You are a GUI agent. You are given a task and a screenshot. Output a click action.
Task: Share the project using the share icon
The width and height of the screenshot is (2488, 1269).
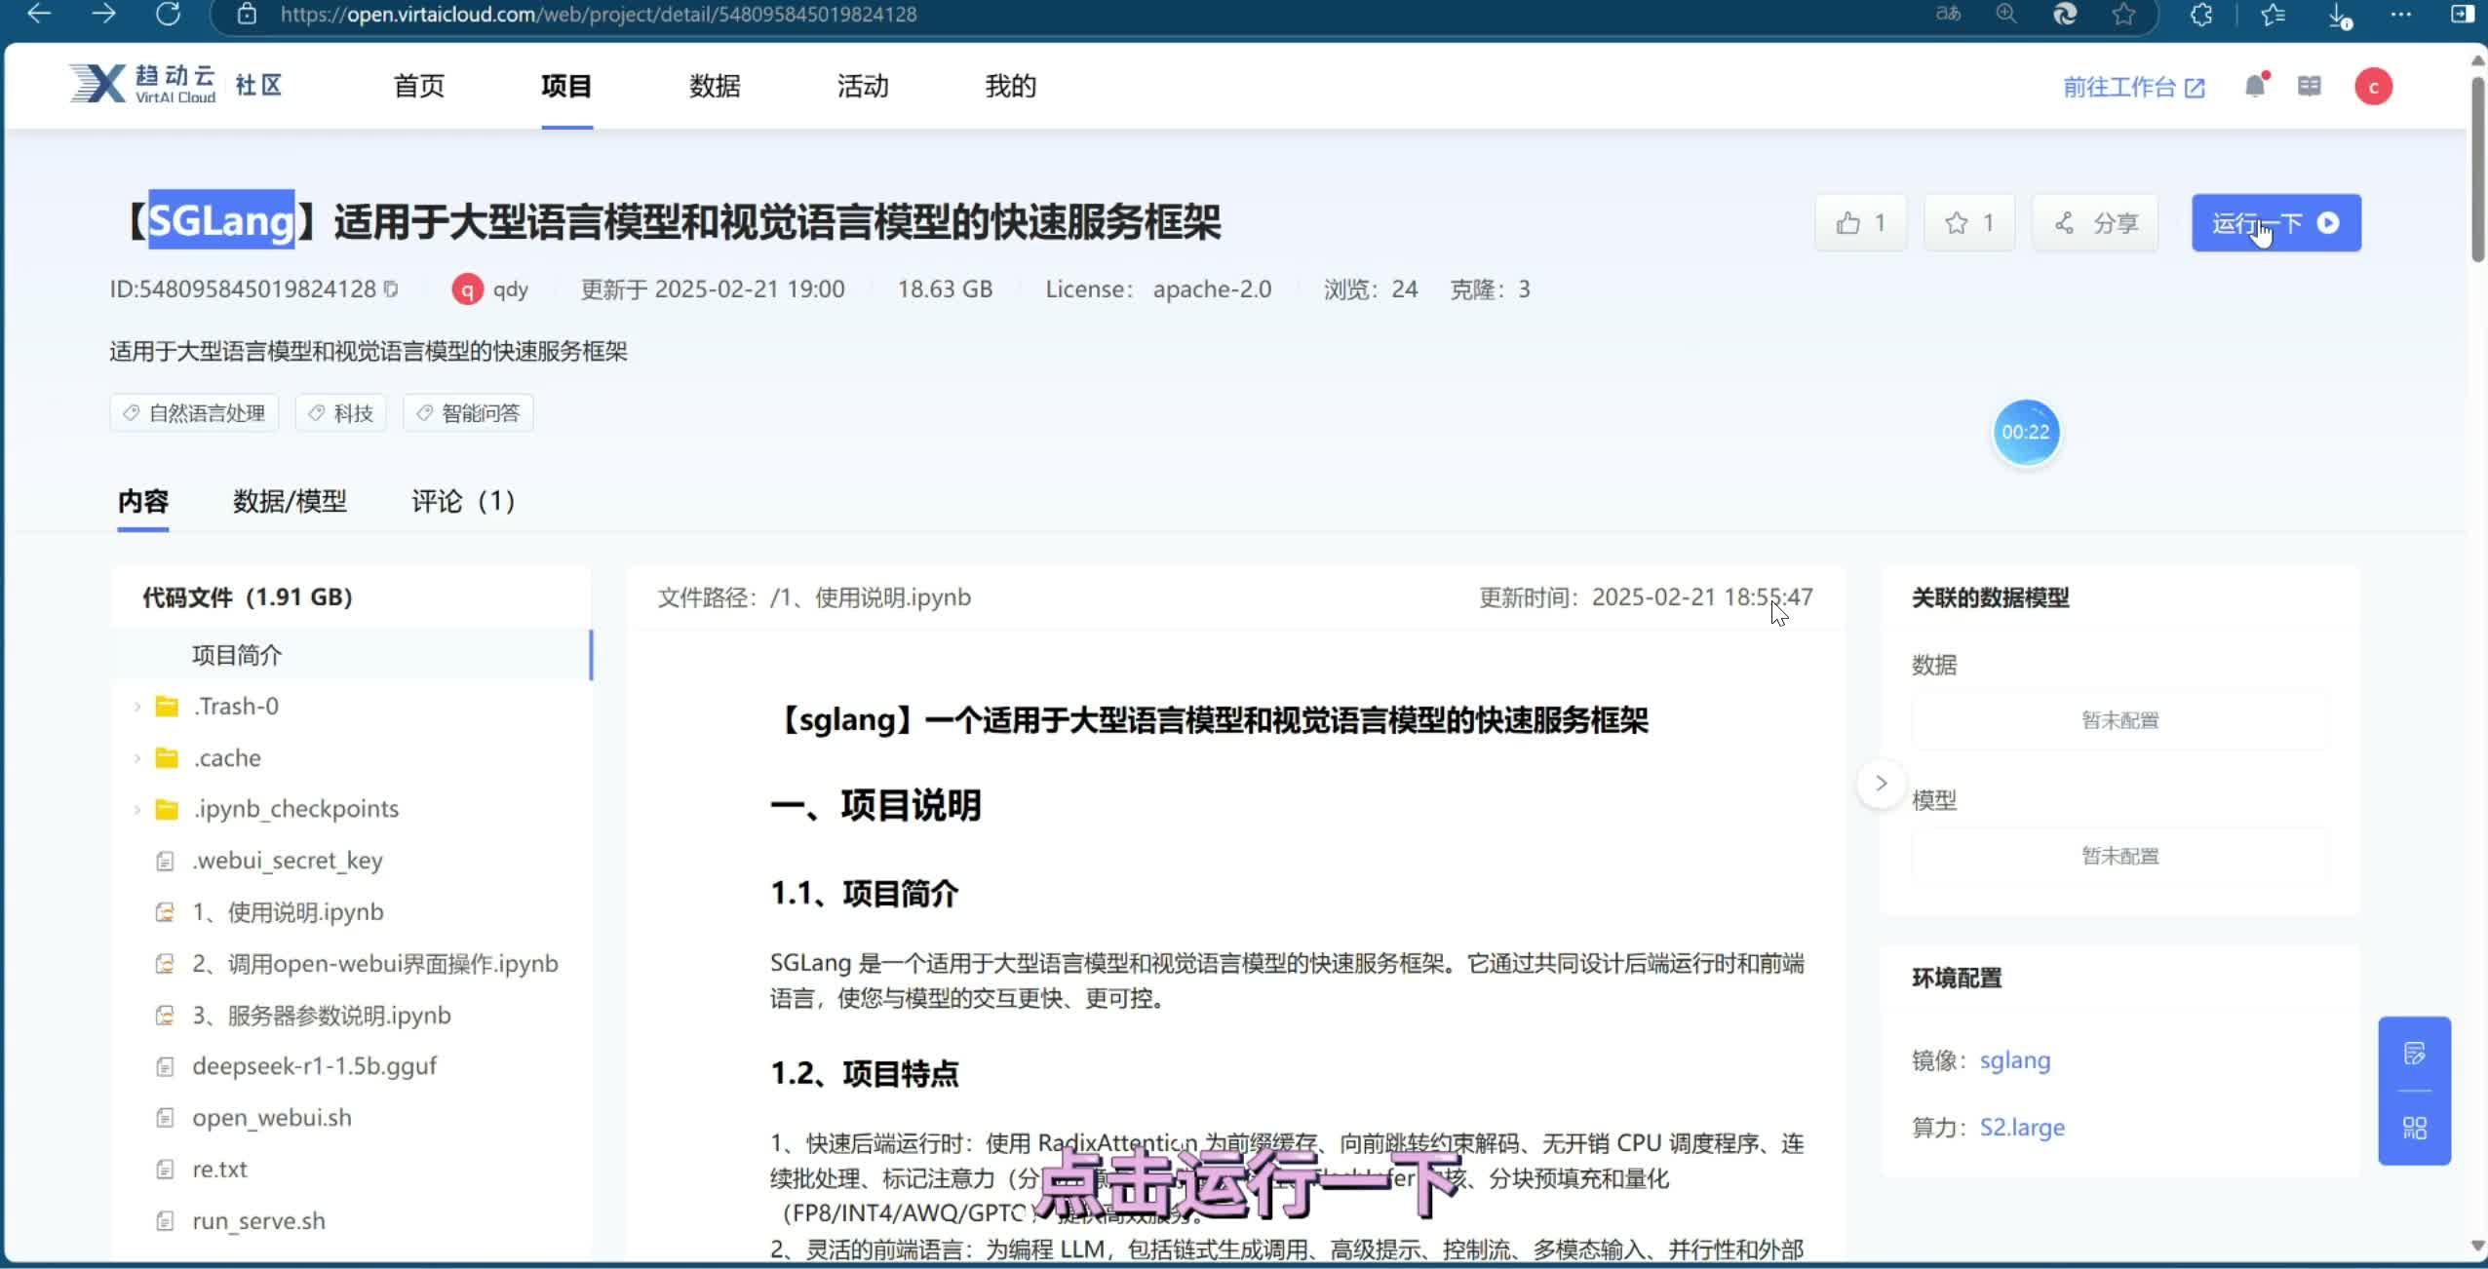2094,222
